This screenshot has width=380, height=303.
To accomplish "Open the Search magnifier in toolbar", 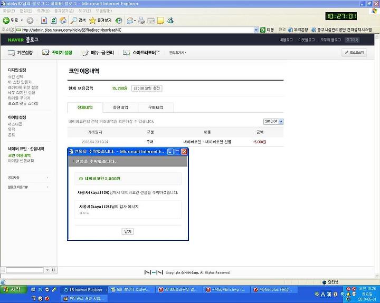I will [x=78, y=21].
